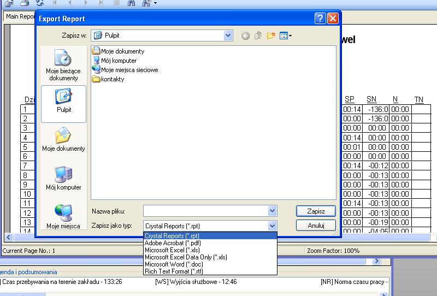Go to previous page arrow icon

point(69,3)
